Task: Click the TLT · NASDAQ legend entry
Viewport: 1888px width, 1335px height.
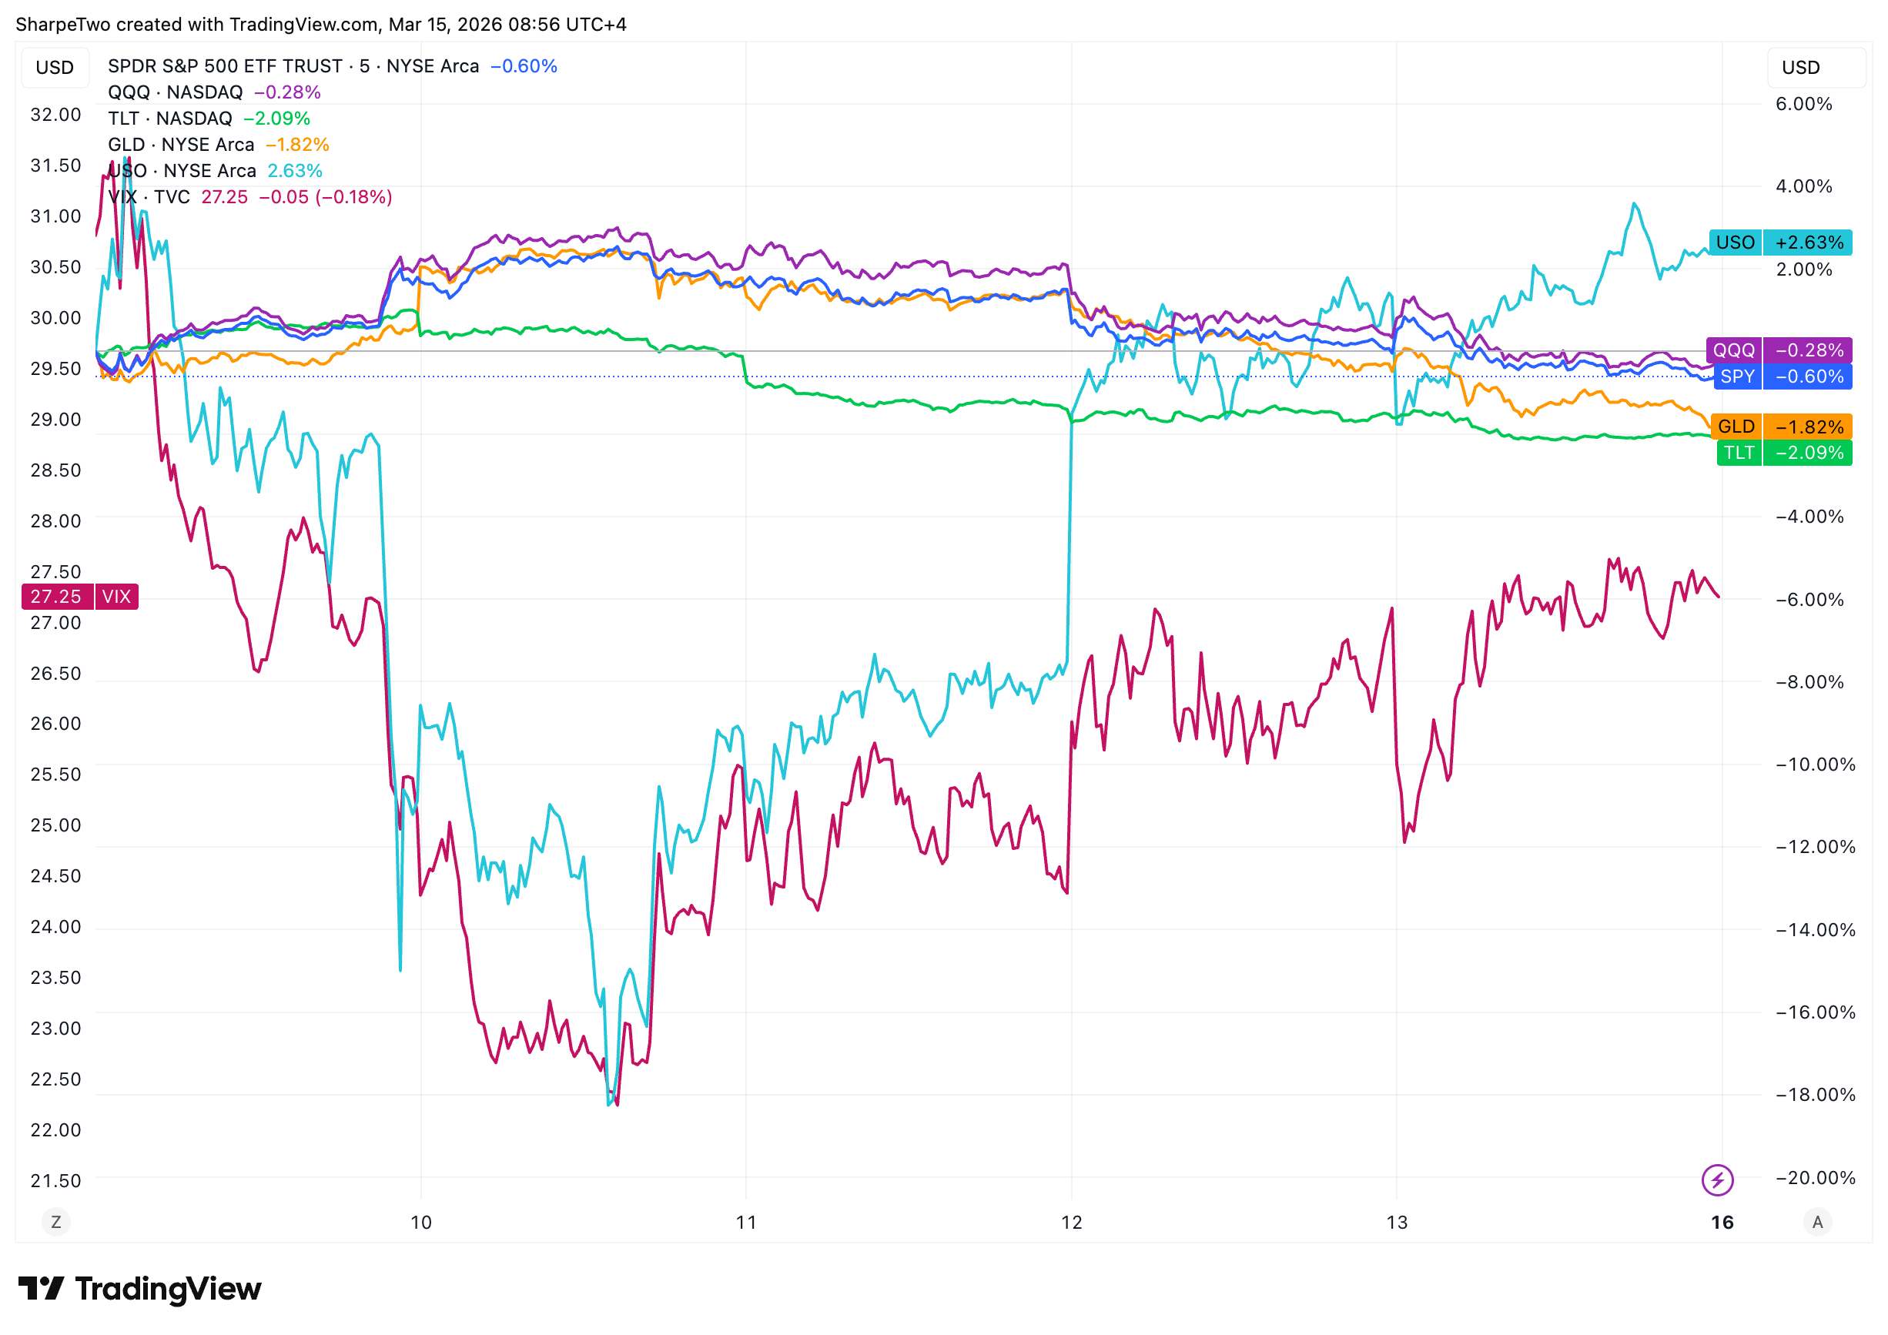Action: (170, 119)
